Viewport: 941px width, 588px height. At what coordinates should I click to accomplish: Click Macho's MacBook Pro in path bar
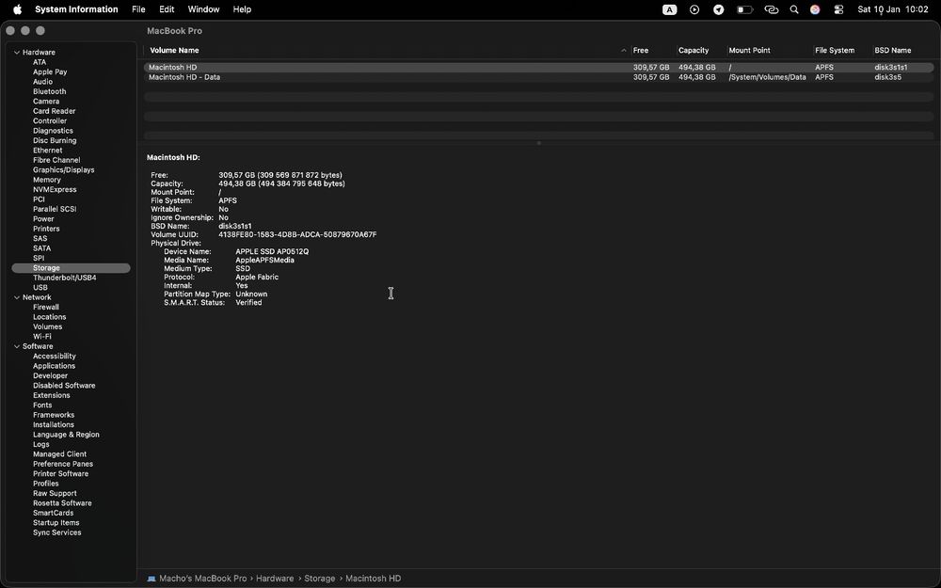tap(203, 579)
